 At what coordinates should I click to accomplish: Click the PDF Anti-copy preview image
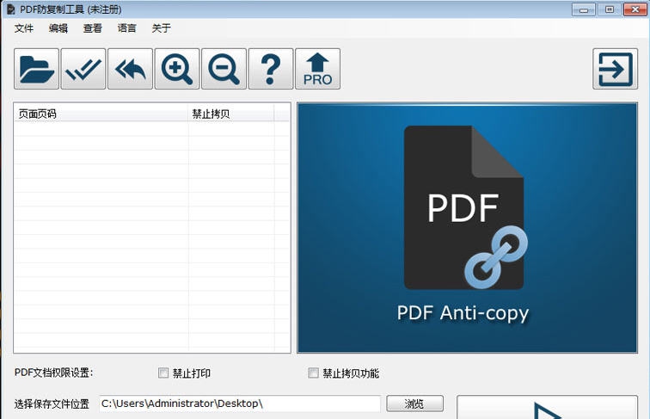click(x=467, y=228)
